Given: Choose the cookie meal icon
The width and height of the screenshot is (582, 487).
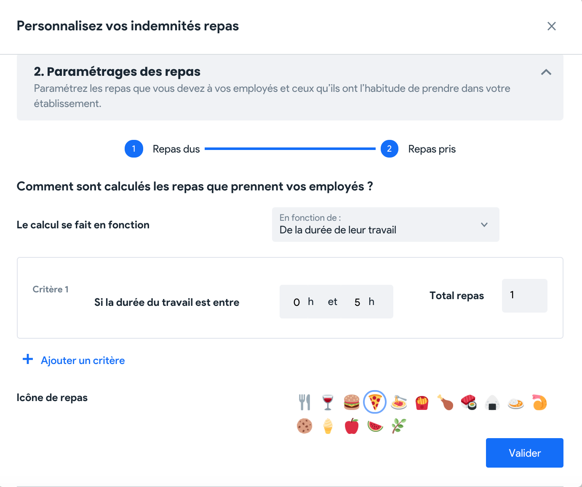Looking at the screenshot, I should (304, 426).
